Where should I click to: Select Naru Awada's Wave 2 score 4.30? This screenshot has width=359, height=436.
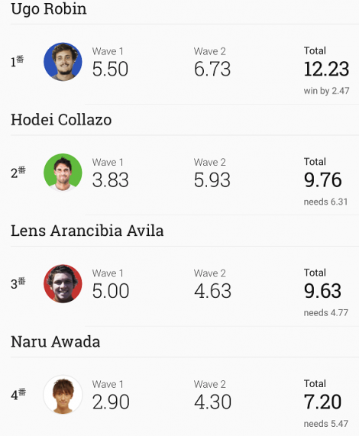(x=213, y=402)
